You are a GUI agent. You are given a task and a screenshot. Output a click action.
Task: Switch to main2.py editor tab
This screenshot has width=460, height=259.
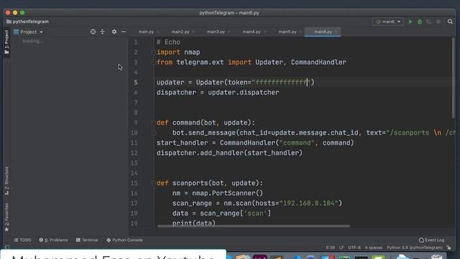pyautogui.click(x=180, y=32)
